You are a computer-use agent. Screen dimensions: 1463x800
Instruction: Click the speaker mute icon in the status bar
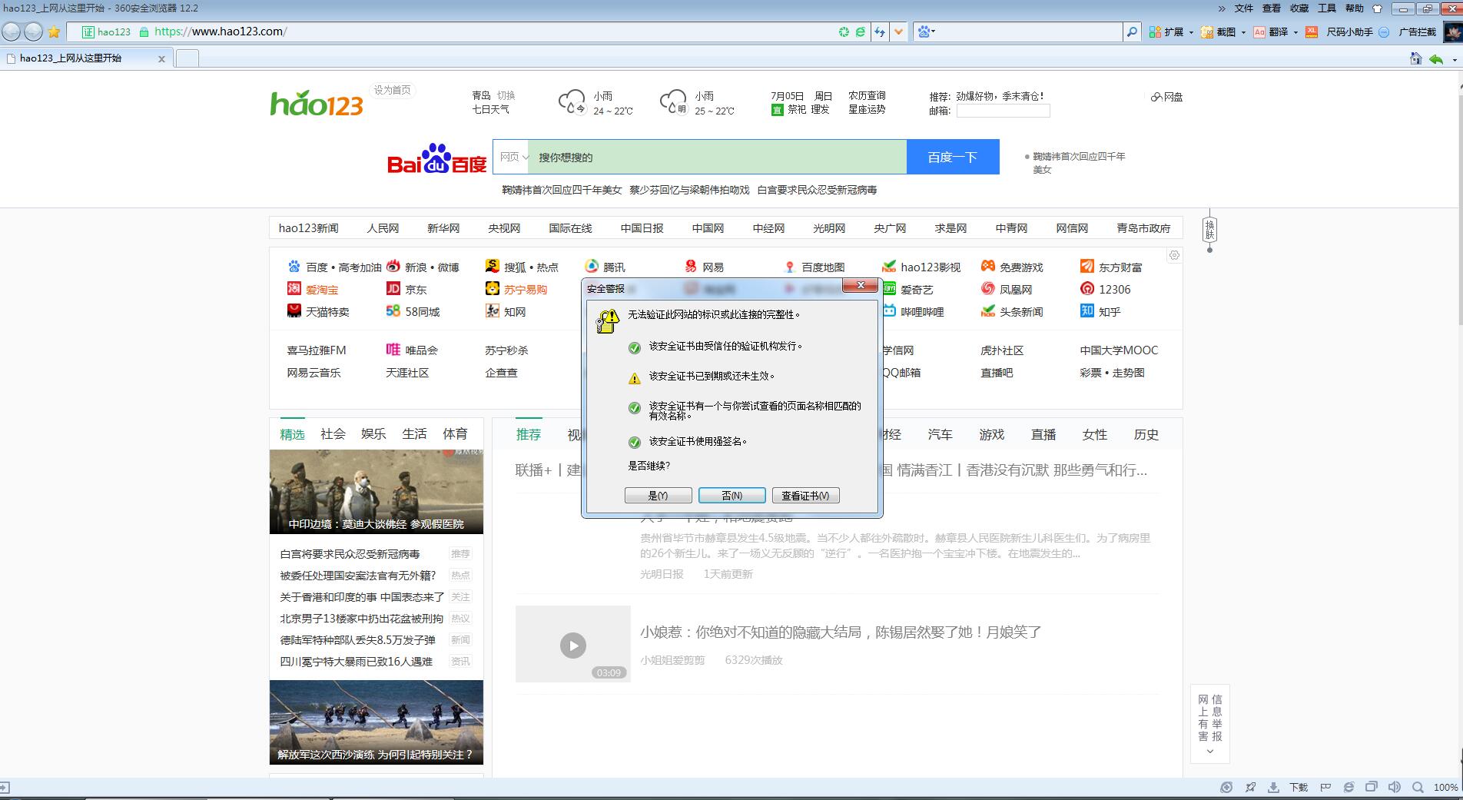click(x=1395, y=787)
